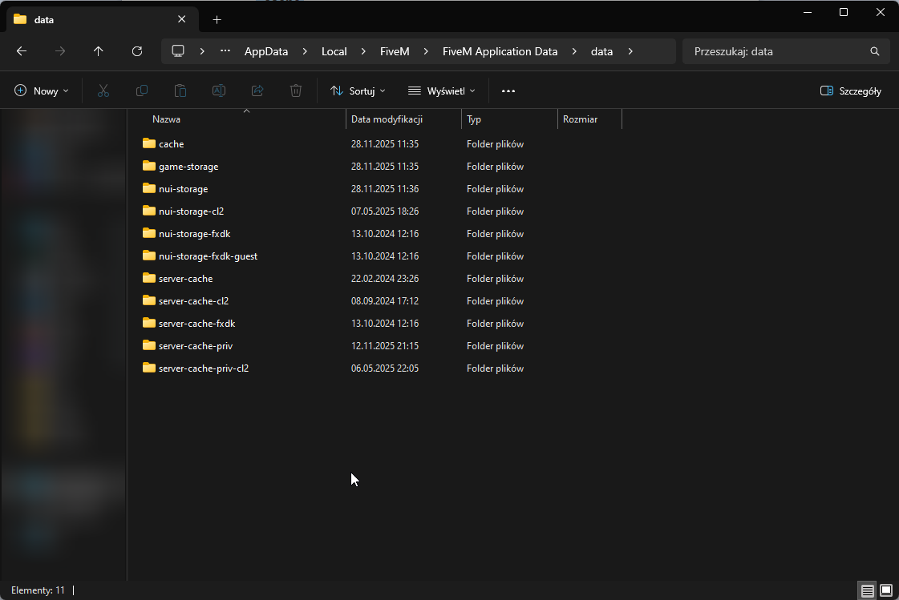Open the Wyświetl view dropdown
The height and width of the screenshot is (600, 899).
(441, 91)
